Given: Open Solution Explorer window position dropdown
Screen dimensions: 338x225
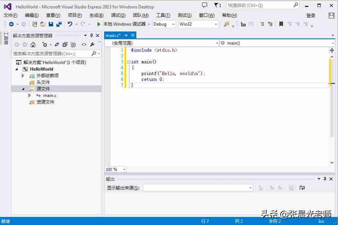Looking at the screenshot, I should point(85,35).
